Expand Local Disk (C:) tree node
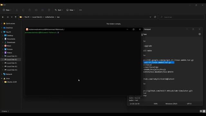The image size is (206, 116). click(x=3, y=56)
